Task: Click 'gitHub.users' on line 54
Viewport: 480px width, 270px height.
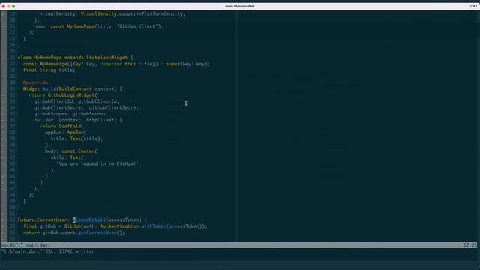Action: (58, 232)
